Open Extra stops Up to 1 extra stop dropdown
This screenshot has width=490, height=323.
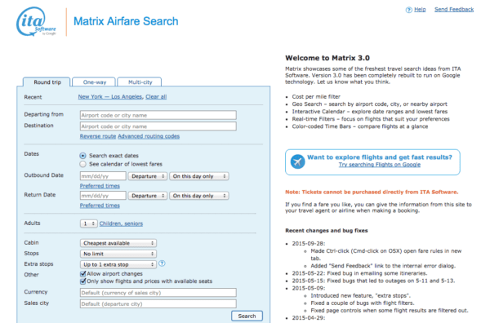point(118,264)
